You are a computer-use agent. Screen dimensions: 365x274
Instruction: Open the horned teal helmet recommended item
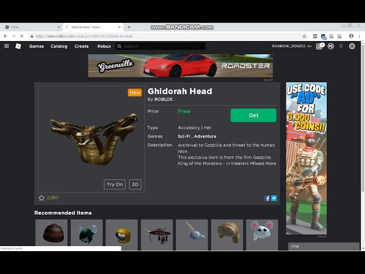87,233
